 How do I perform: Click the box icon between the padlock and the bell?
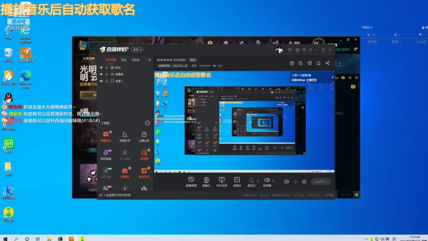[310, 63]
